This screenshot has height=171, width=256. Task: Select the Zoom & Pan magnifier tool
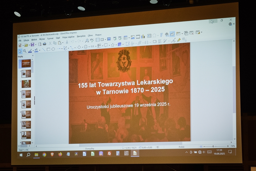25,51
